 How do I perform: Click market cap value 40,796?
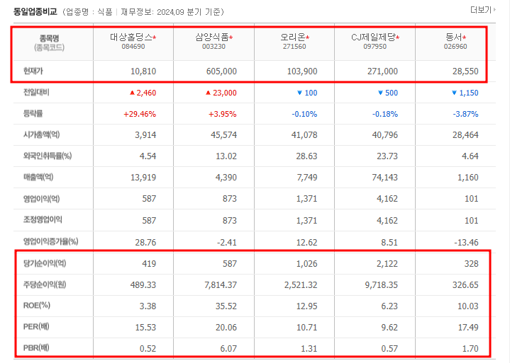[x=385, y=135]
